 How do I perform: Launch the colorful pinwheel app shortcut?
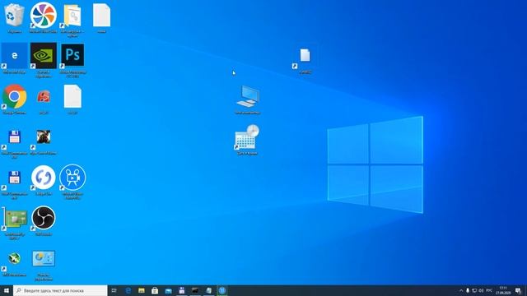tap(44, 16)
